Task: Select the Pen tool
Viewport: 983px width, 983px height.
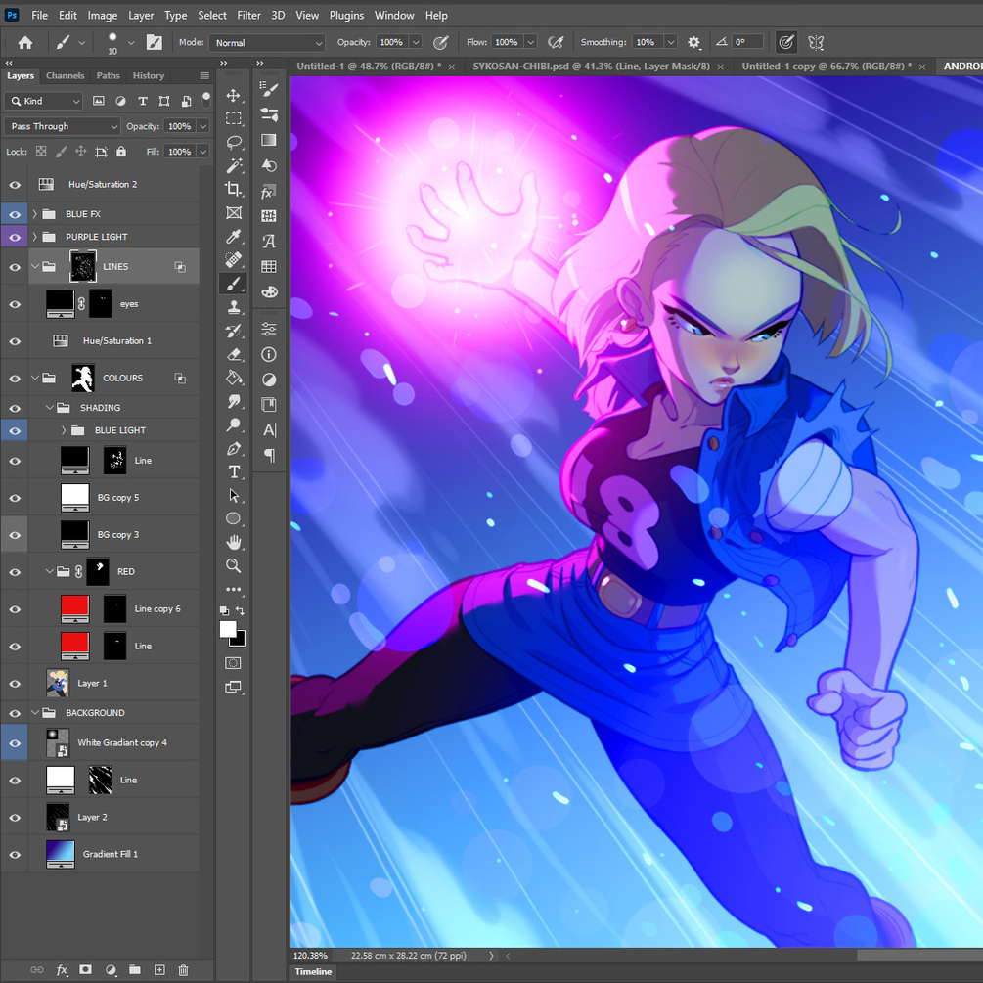Action: [233, 449]
